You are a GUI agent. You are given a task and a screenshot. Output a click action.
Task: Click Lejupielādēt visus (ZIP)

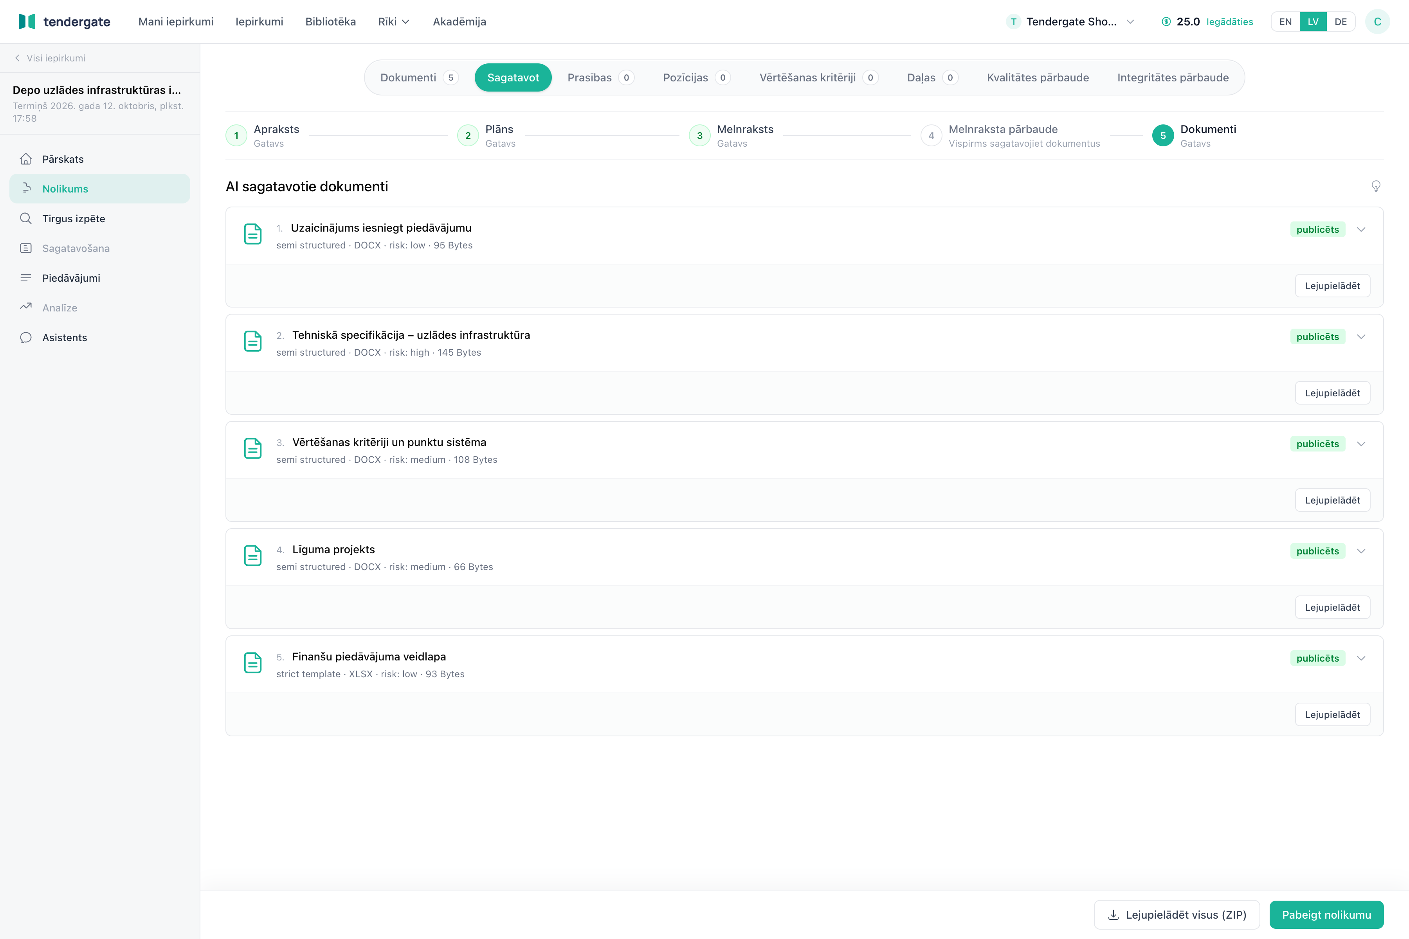pyautogui.click(x=1177, y=914)
